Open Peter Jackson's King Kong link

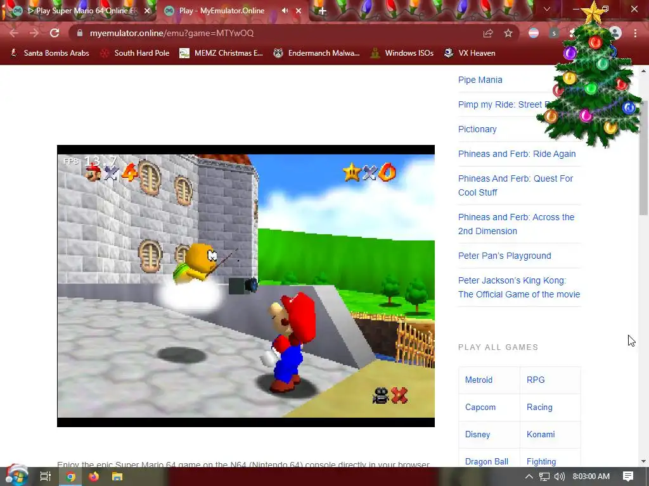pos(519,287)
